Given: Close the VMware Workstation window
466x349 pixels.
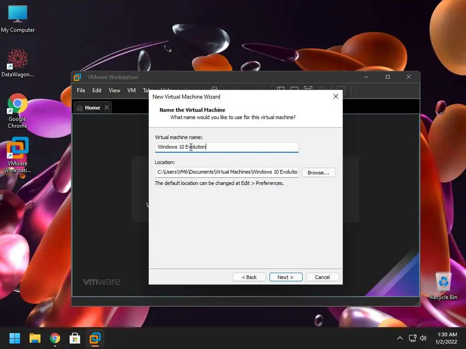Looking at the screenshot, I should 409,77.
